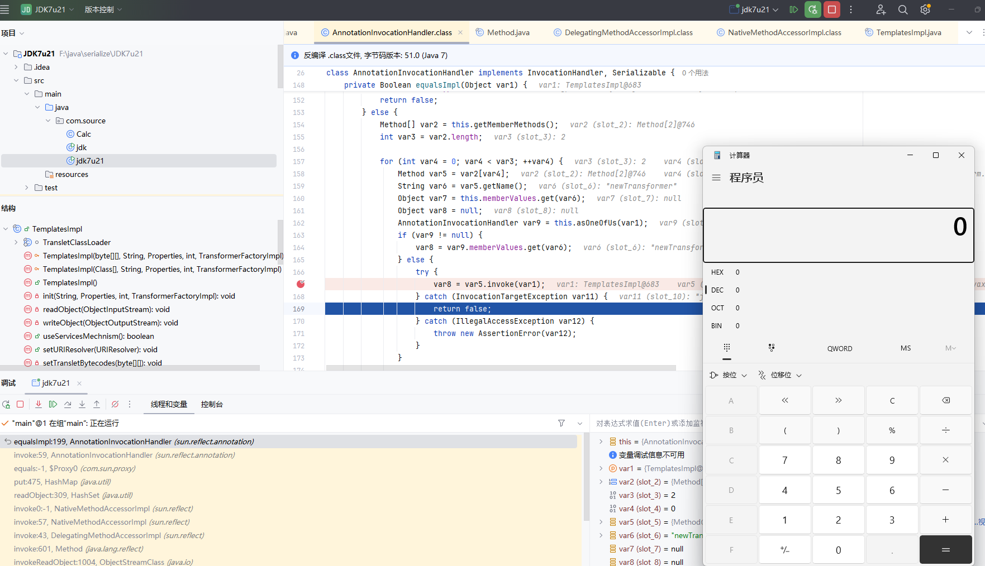Open the 按位 bitwise dropdown in calculator
Screen dimensions: 985x566
pyautogui.click(x=728, y=375)
